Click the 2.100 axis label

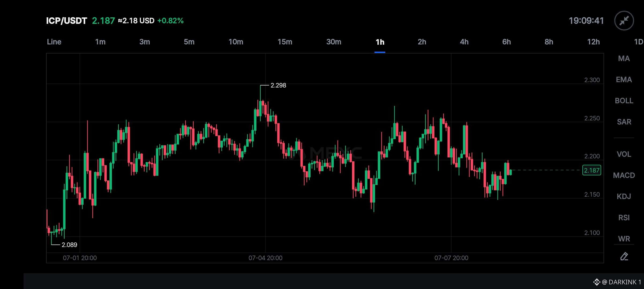coord(592,233)
